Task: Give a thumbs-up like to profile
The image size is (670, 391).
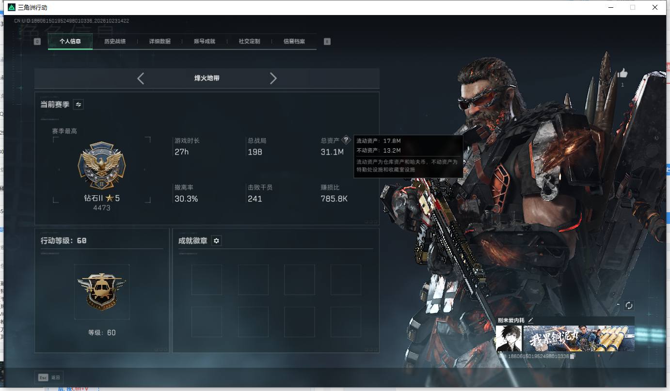Action: point(622,73)
